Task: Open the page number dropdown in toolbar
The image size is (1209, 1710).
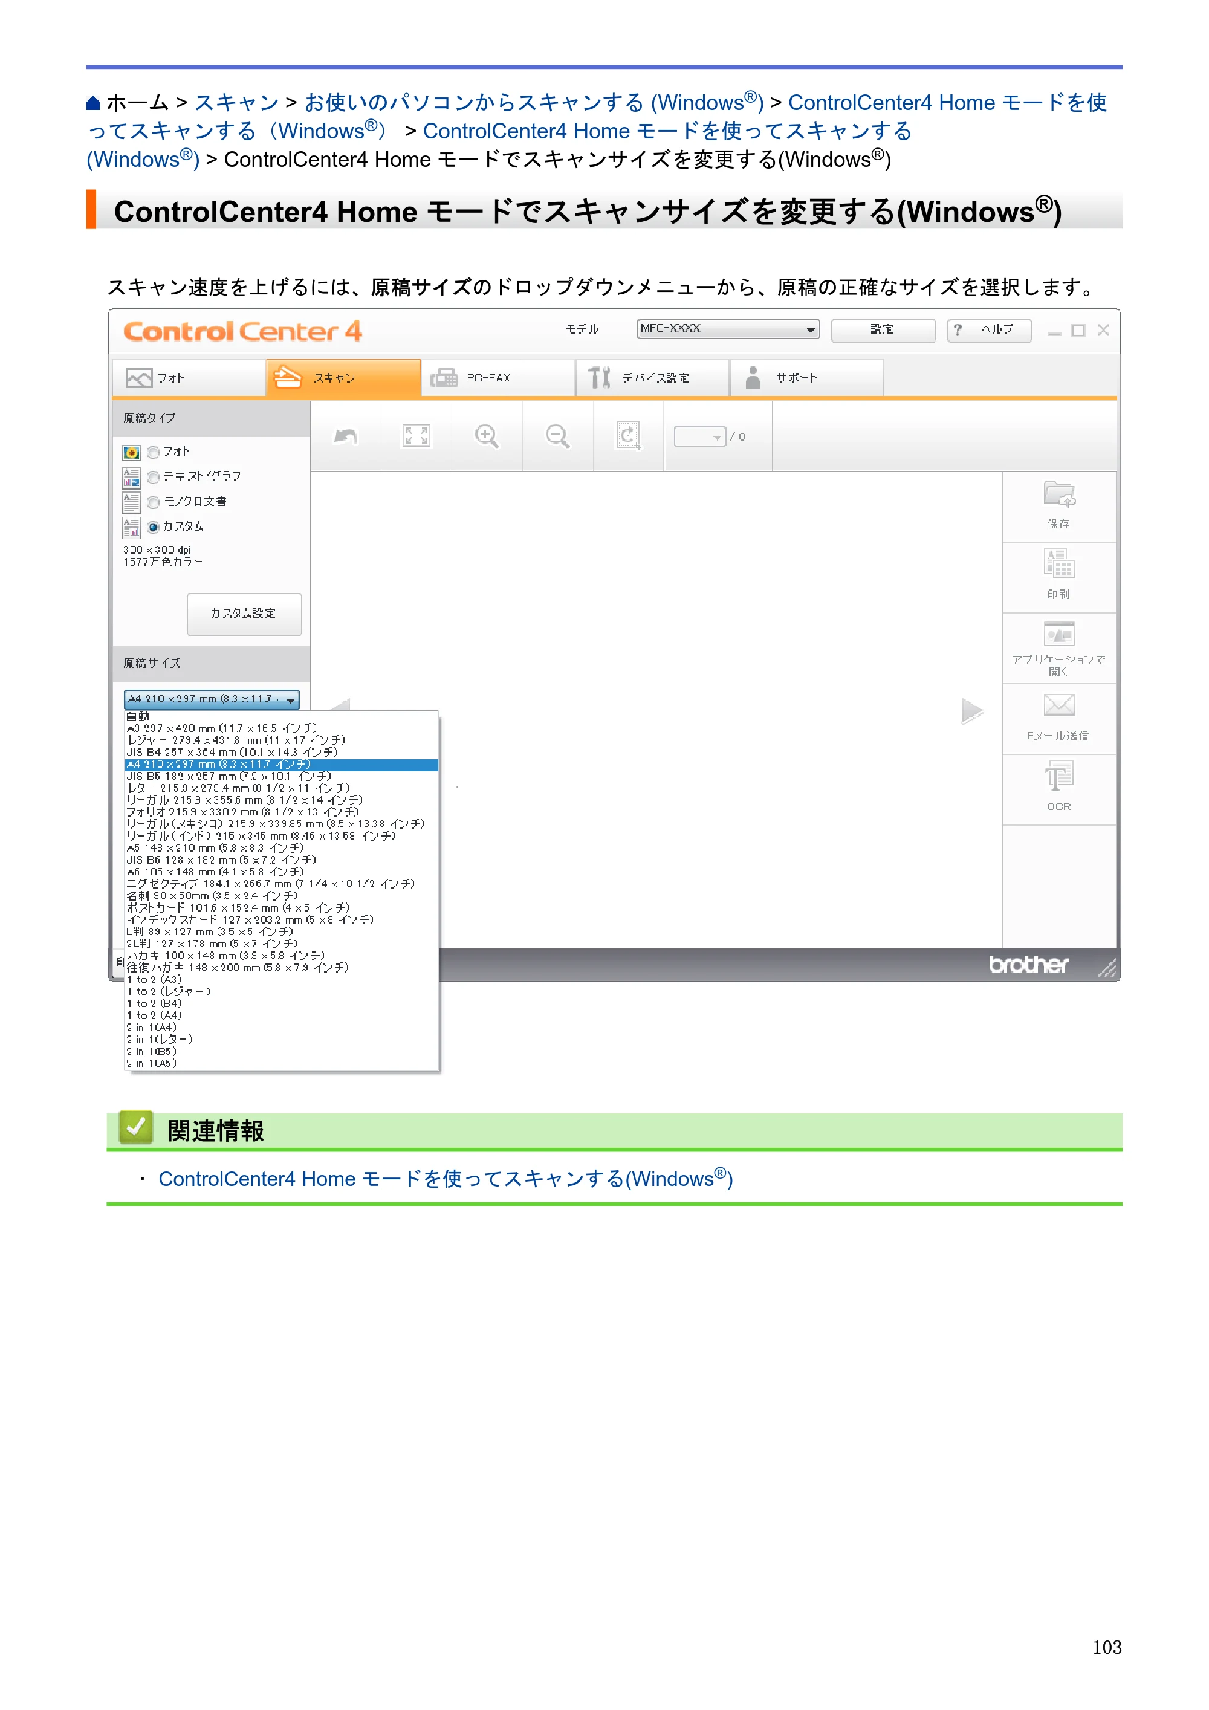Action: point(699,437)
